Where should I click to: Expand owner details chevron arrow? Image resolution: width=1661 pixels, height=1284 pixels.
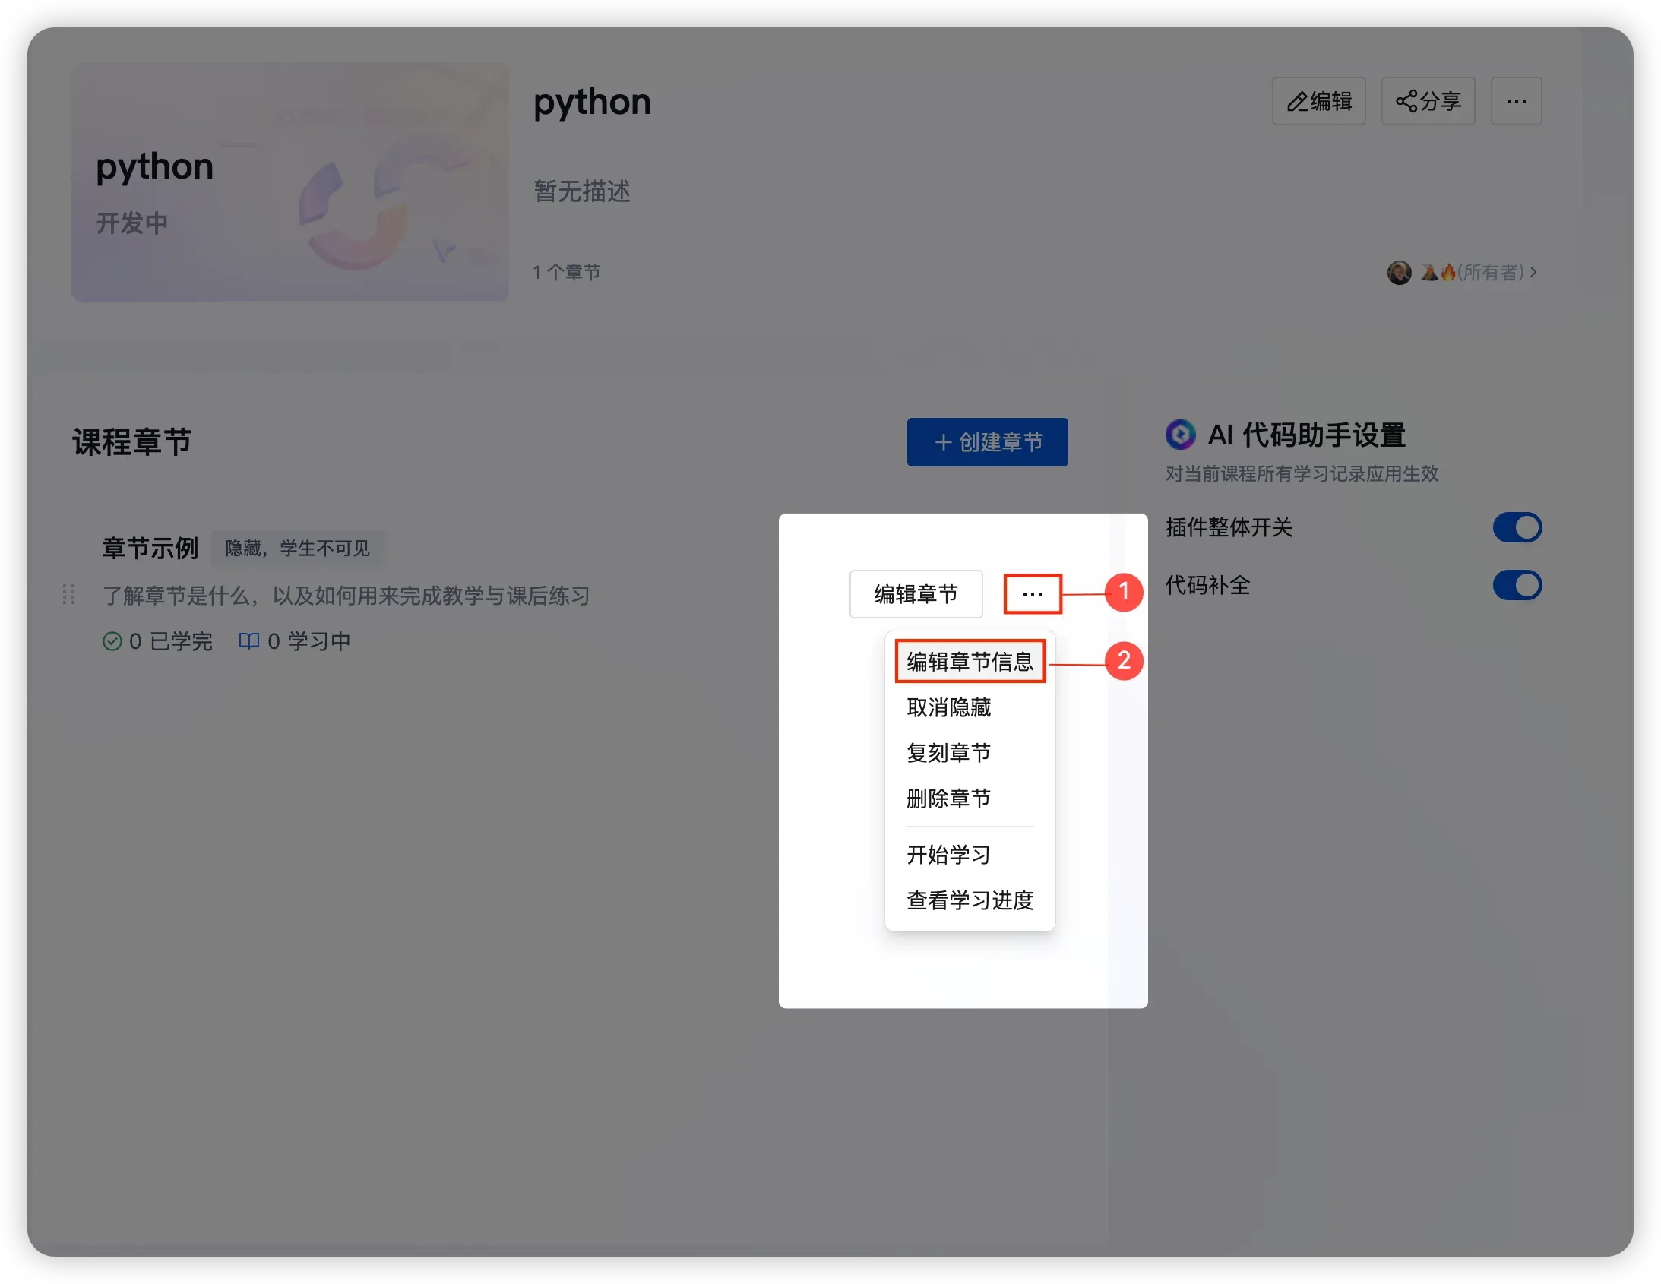(x=1534, y=272)
